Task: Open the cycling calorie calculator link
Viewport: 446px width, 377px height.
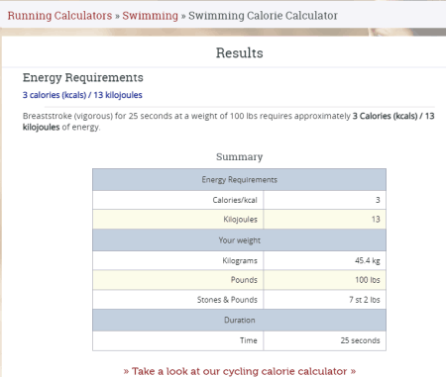Action: pos(240,371)
